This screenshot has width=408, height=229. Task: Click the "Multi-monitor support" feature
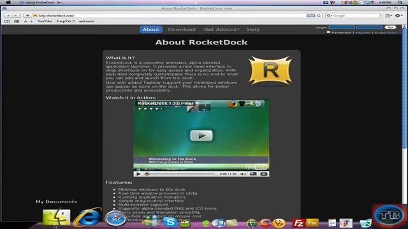pyautogui.click(x=143, y=205)
